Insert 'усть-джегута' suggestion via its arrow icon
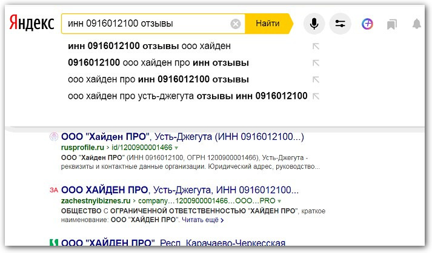Screen dimensions: 432x253 pos(316,96)
